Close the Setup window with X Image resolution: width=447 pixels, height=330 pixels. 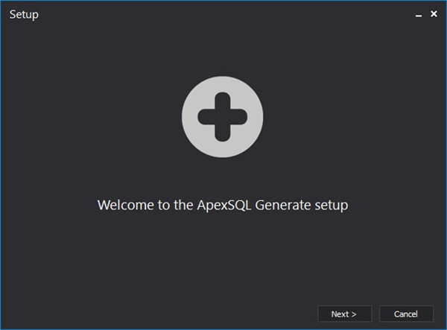[434, 14]
